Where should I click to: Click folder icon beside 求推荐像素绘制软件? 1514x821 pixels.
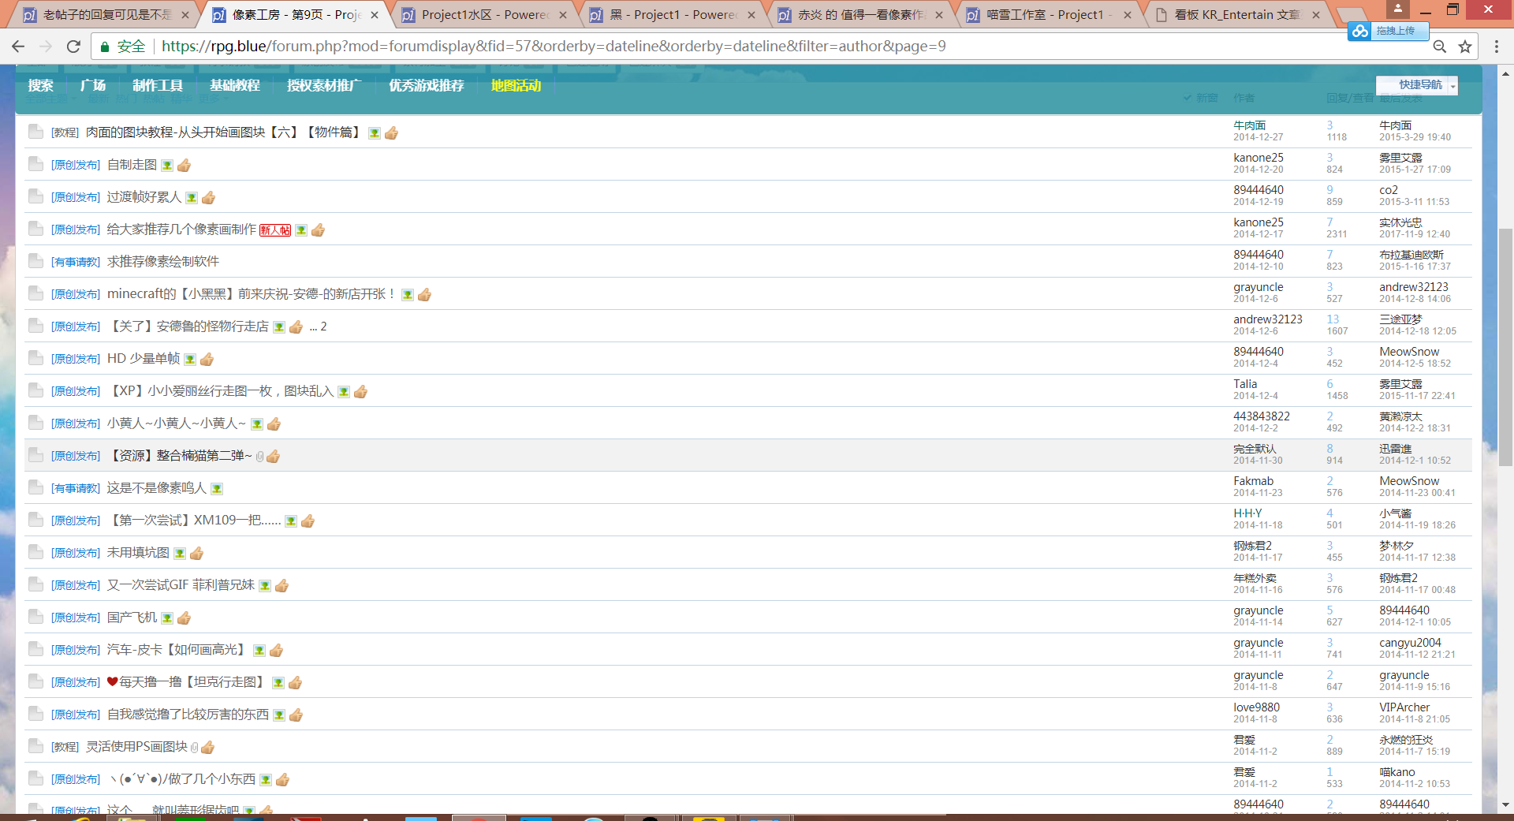pos(35,261)
